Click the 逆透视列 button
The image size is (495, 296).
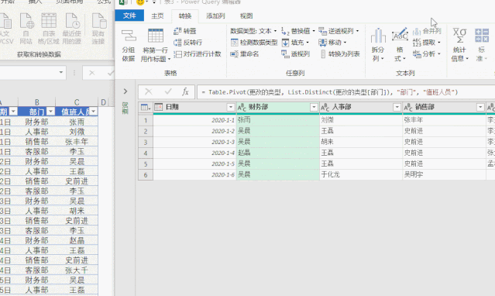pyautogui.click(x=336, y=31)
